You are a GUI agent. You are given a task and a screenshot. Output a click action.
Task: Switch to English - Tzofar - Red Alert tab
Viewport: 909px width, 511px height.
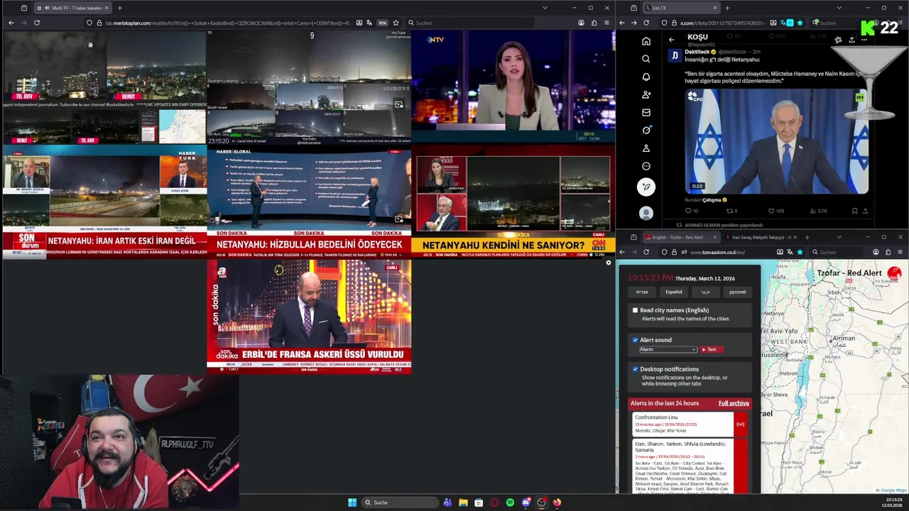click(682, 237)
